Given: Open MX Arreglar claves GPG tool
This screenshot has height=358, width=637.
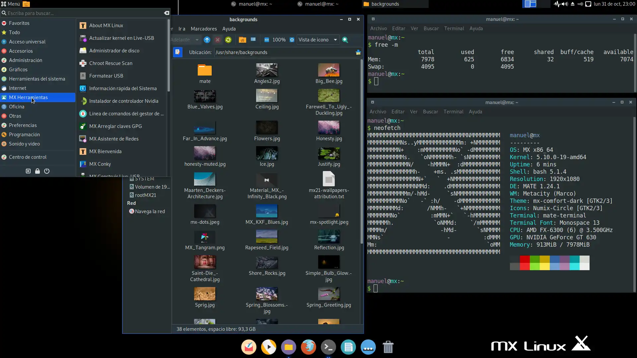Looking at the screenshot, I should [x=115, y=126].
